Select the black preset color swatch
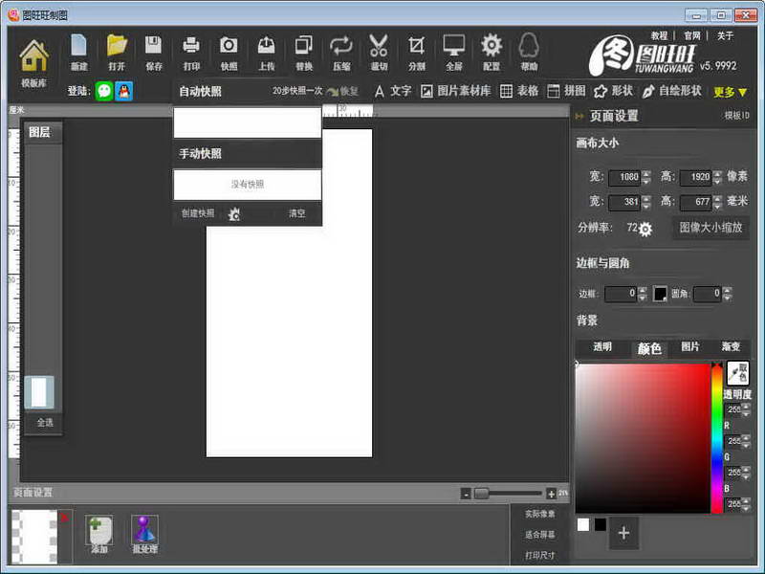 pos(601,524)
